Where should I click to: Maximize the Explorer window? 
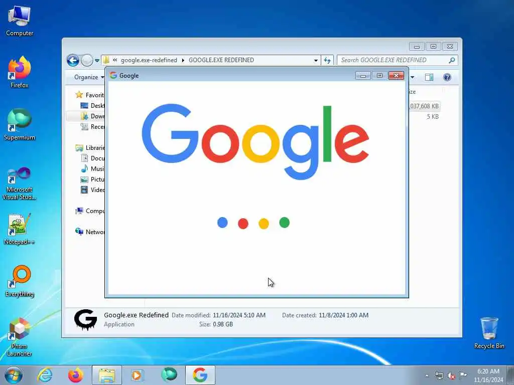coord(433,47)
